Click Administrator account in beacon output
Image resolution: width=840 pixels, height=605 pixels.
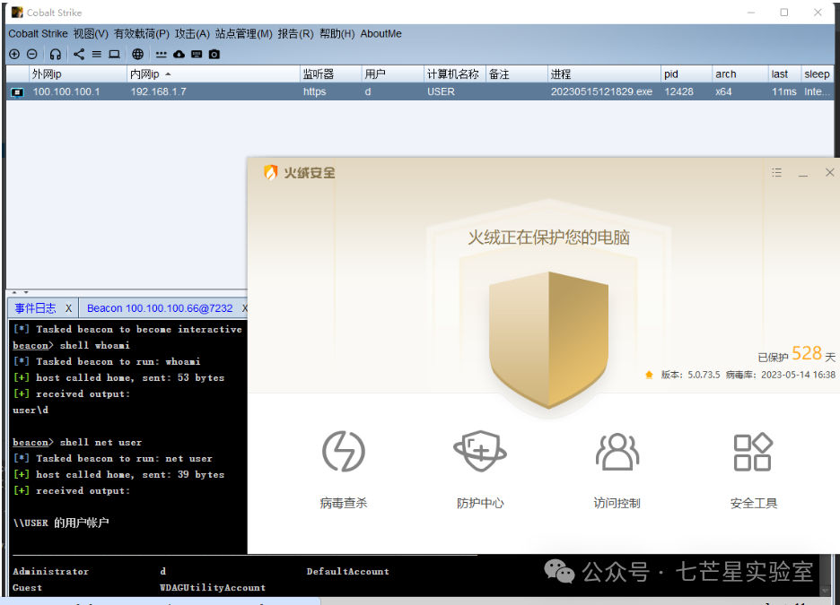(x=51, y=571)
